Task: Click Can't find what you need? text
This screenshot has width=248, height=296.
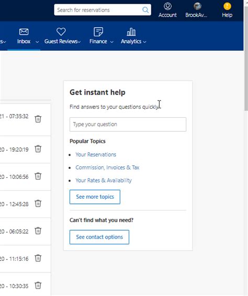Action: (x=102, y=220)
